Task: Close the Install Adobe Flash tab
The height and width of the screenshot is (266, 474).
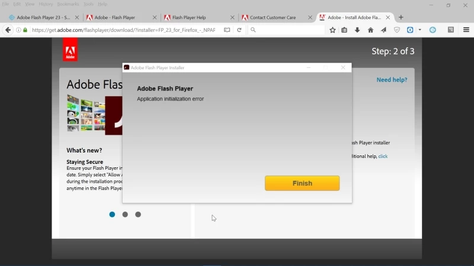Action: pyautogui.click(x=388, y=18)
